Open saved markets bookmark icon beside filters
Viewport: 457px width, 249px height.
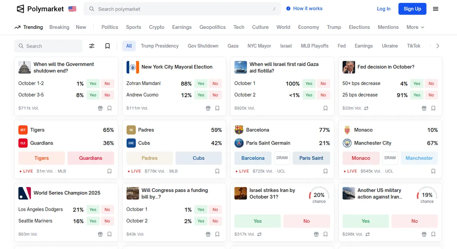click(107, 46)
